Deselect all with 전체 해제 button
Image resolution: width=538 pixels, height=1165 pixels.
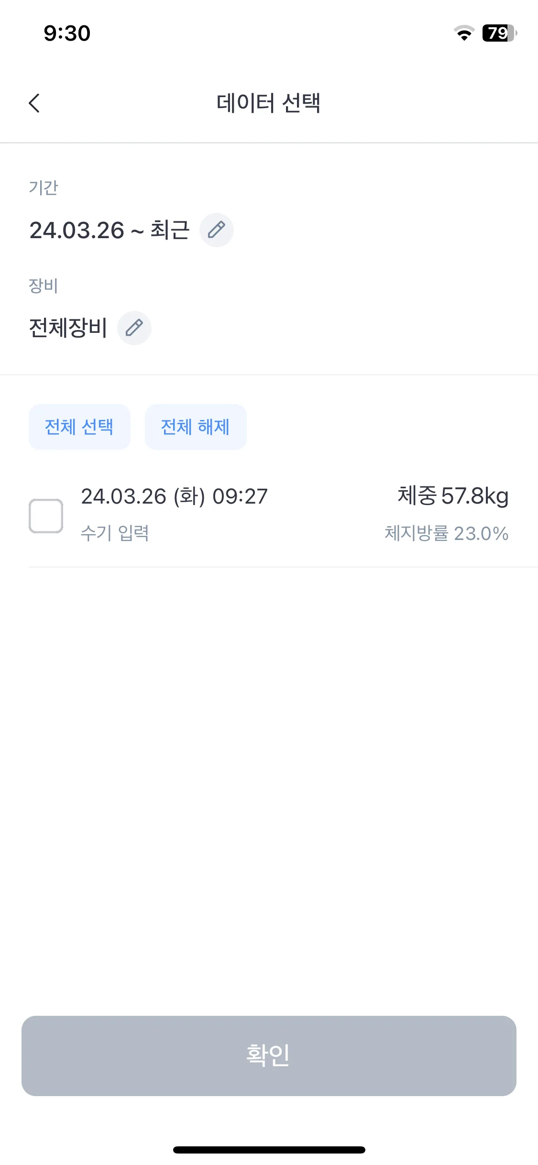pos(196,427)
